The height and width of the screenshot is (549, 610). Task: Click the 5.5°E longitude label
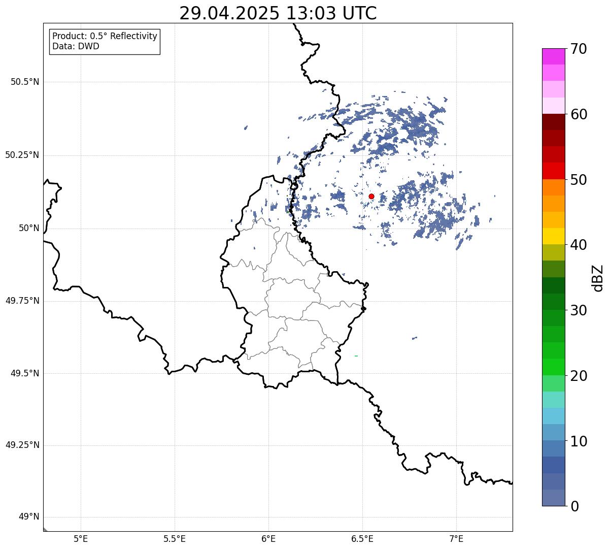click(175, 539)
